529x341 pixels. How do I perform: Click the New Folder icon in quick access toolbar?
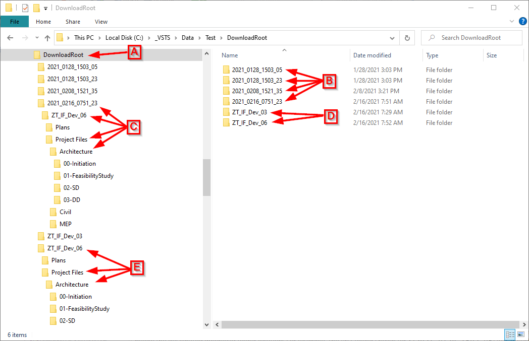pyautogui.click(x=36, y=8)
